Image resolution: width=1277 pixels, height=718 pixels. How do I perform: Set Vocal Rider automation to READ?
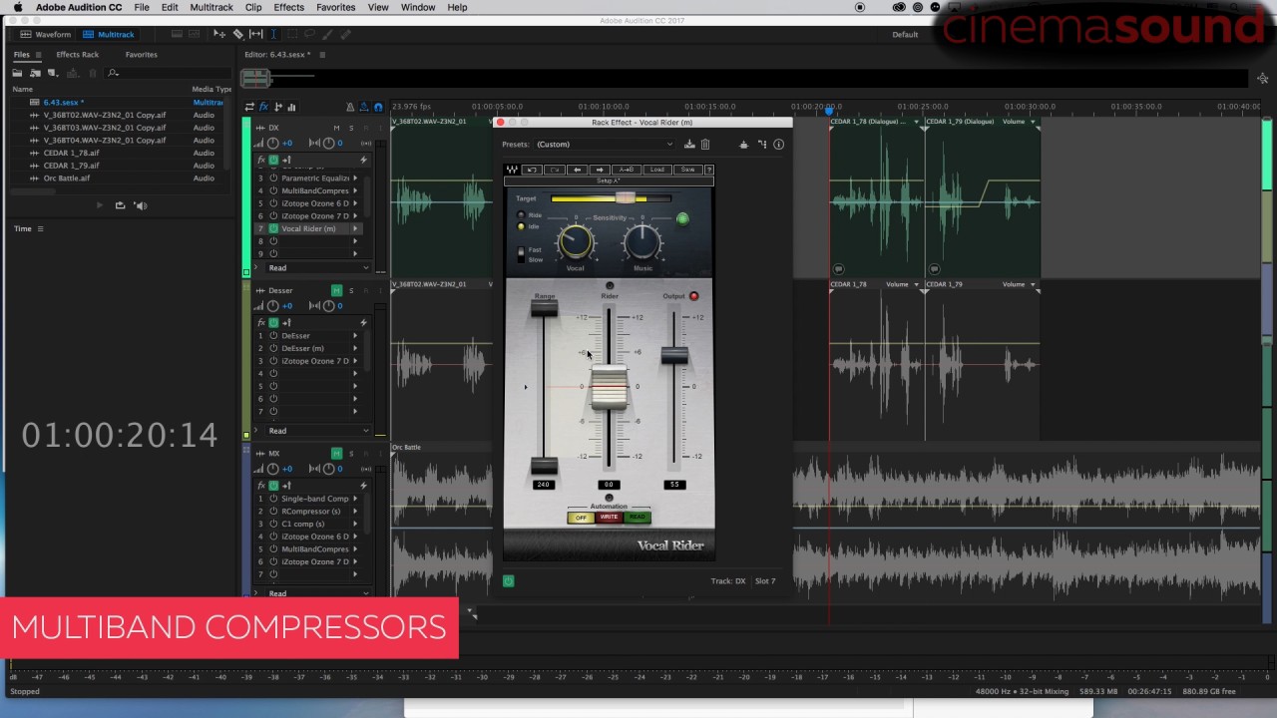click(x=637, y=518)
